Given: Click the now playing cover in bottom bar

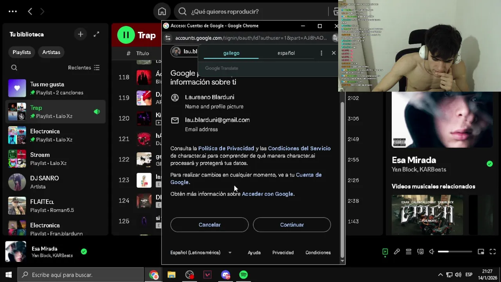Looking at the screenshot, I should coord(16,251).
